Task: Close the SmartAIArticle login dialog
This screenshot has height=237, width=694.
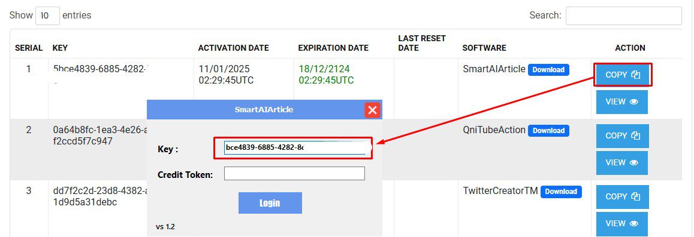Action: [372, 110]
